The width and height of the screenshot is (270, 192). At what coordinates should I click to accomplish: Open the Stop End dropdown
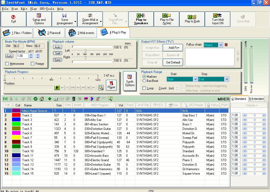tap(227, 79)
